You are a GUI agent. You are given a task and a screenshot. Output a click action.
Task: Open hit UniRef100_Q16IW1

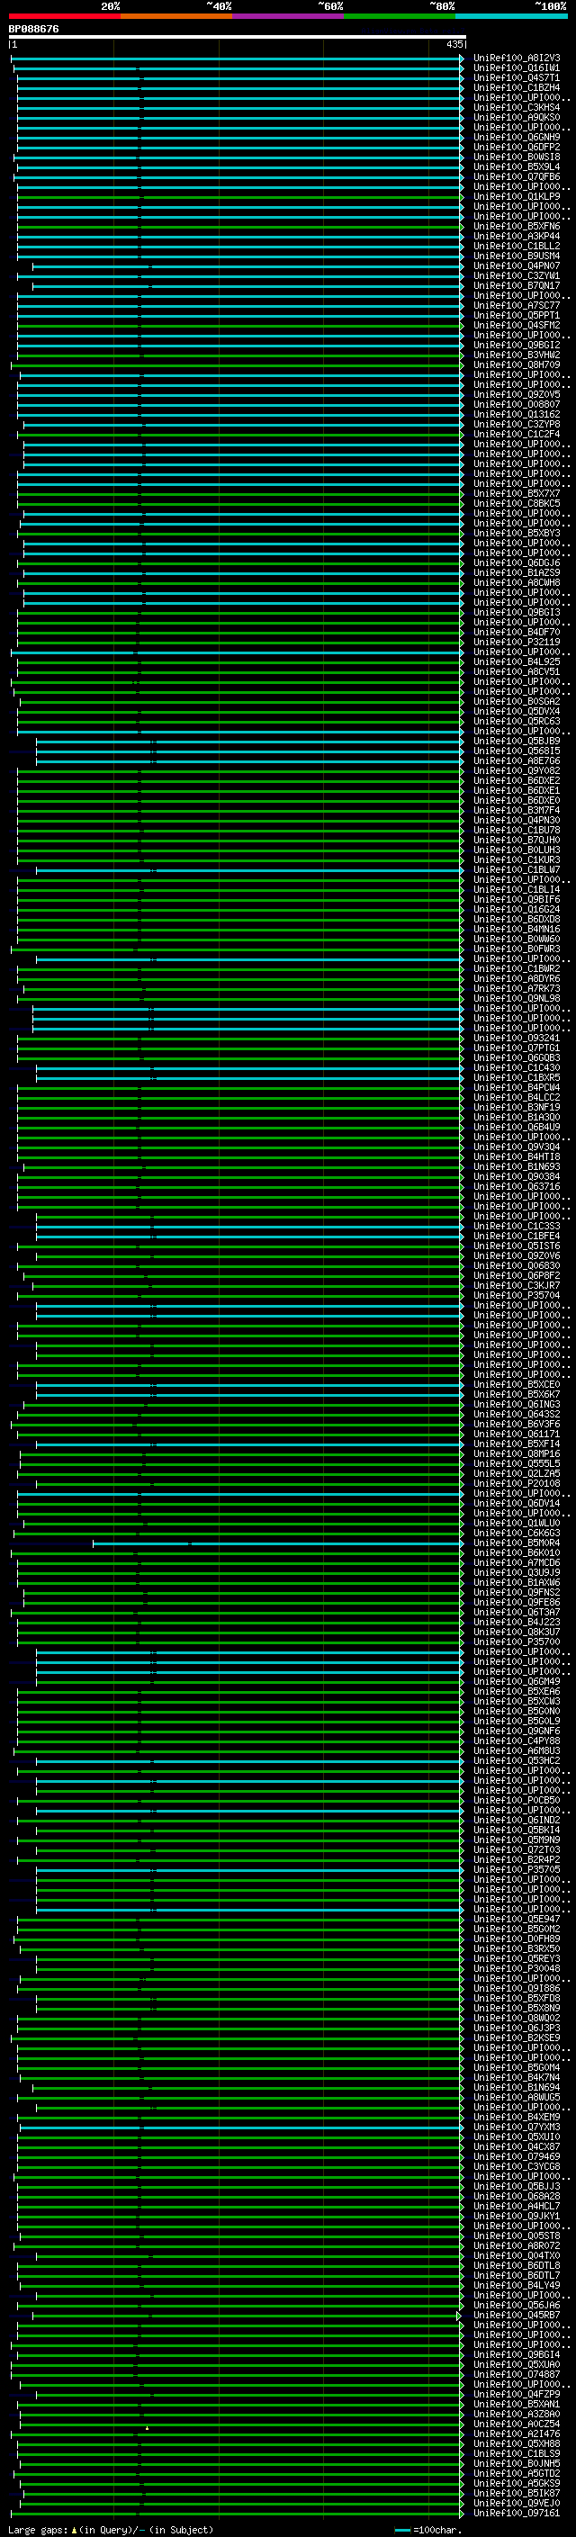click(x=517, y=68)
